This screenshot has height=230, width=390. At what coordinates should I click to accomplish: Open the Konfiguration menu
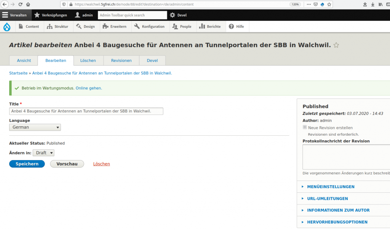[149, 27]
